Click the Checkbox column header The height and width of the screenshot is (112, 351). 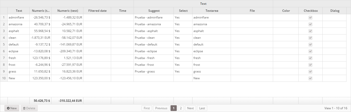(x=311, y=11)
